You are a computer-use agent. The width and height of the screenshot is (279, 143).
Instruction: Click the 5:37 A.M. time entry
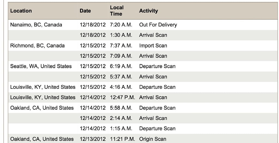[x=121, y=77]
